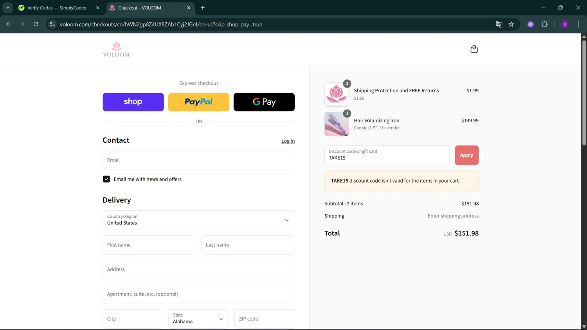Viewport: 587px width, 330px height.
Task: Open the site information icon in address bar
Action: tap(52, 24)
